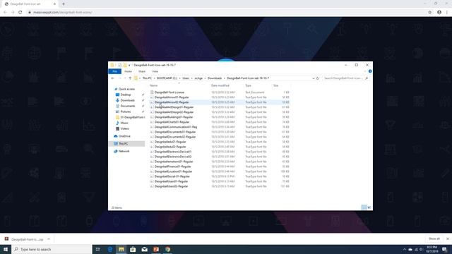Bookmark this page with the star icon

pyautogui.click(x=430, y=13)
